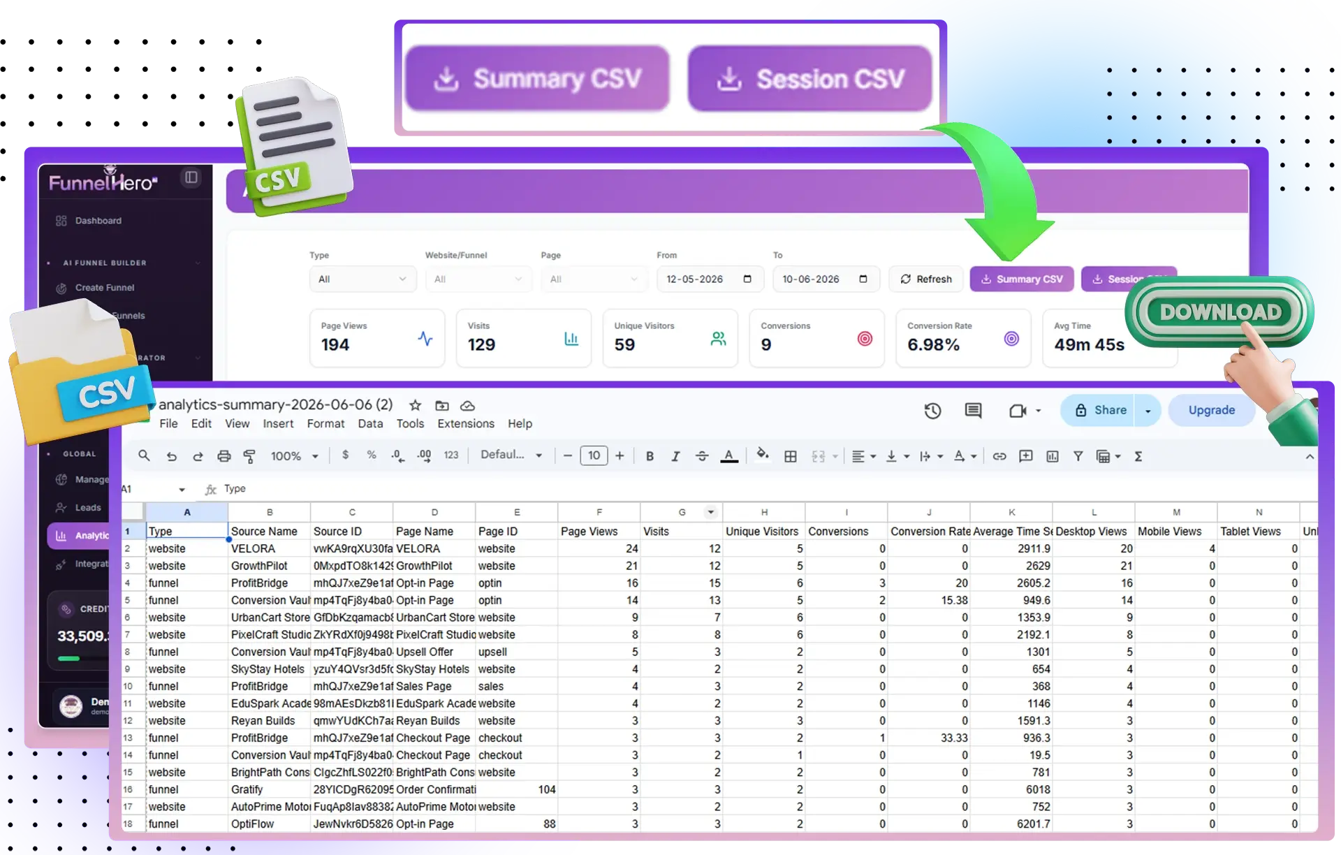
Task: Open the Type filter dropdown
Action: pyautogui.click(x=362, y=279)
